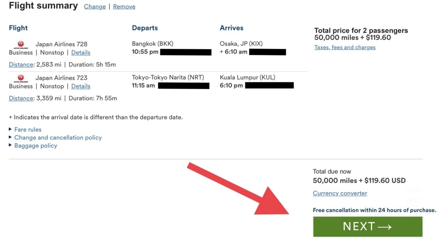Expand the Fare rules section

click(x=28, y=129)
